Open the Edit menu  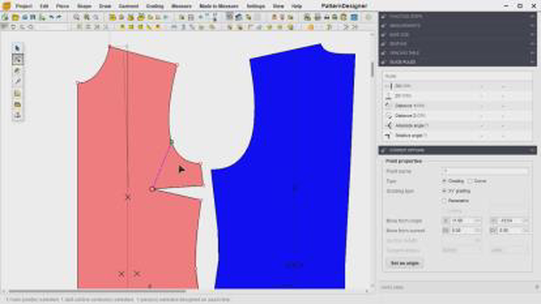44,6
